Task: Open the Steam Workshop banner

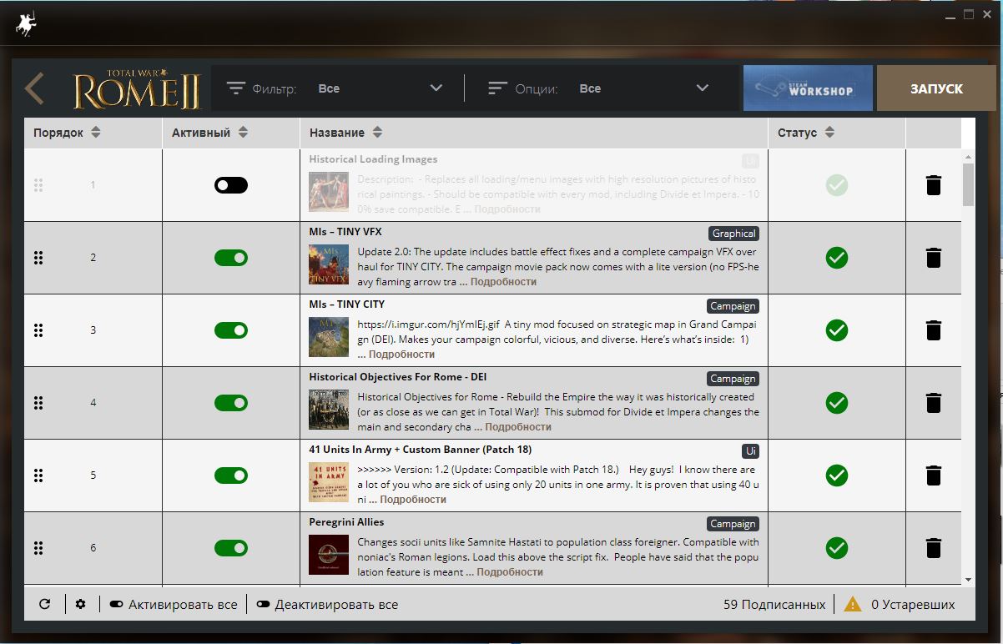Action: [808, 88]
